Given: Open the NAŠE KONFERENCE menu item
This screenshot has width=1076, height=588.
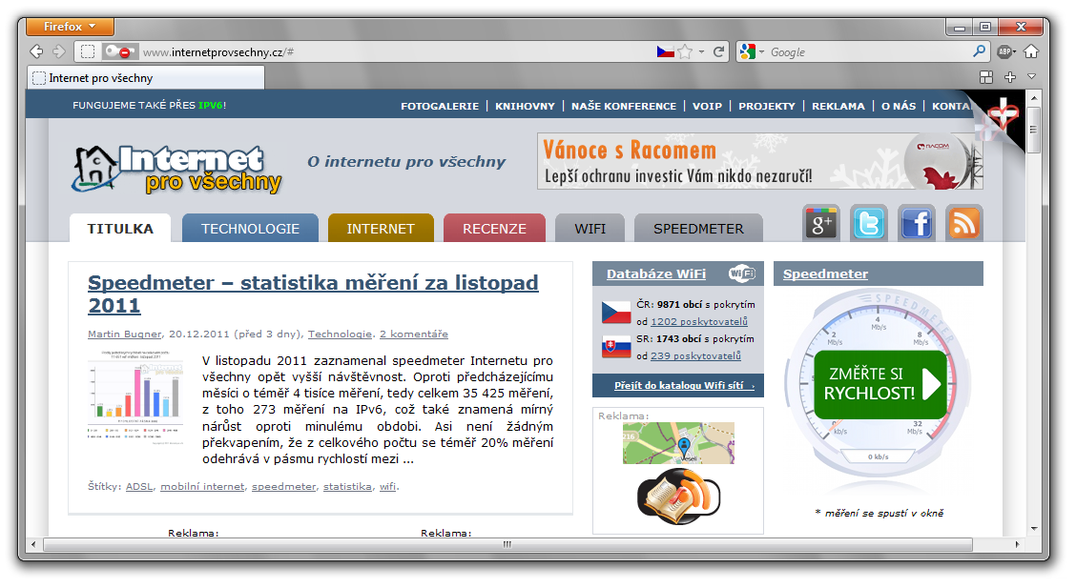Looking at the screenshot, I should tap(624, 106).
